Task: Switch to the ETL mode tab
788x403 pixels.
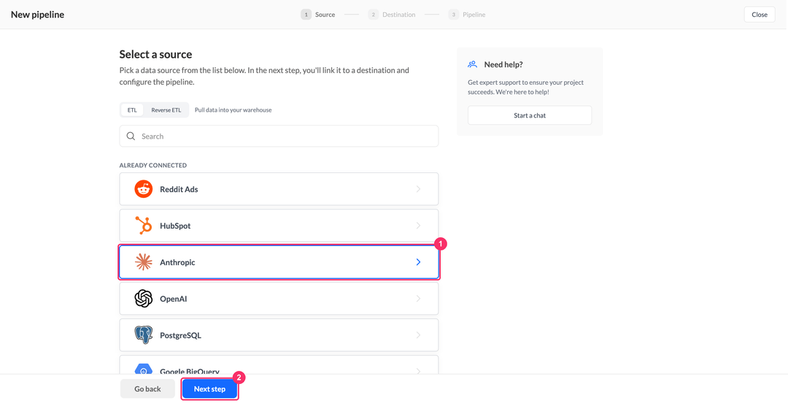Action: point(132,110)
